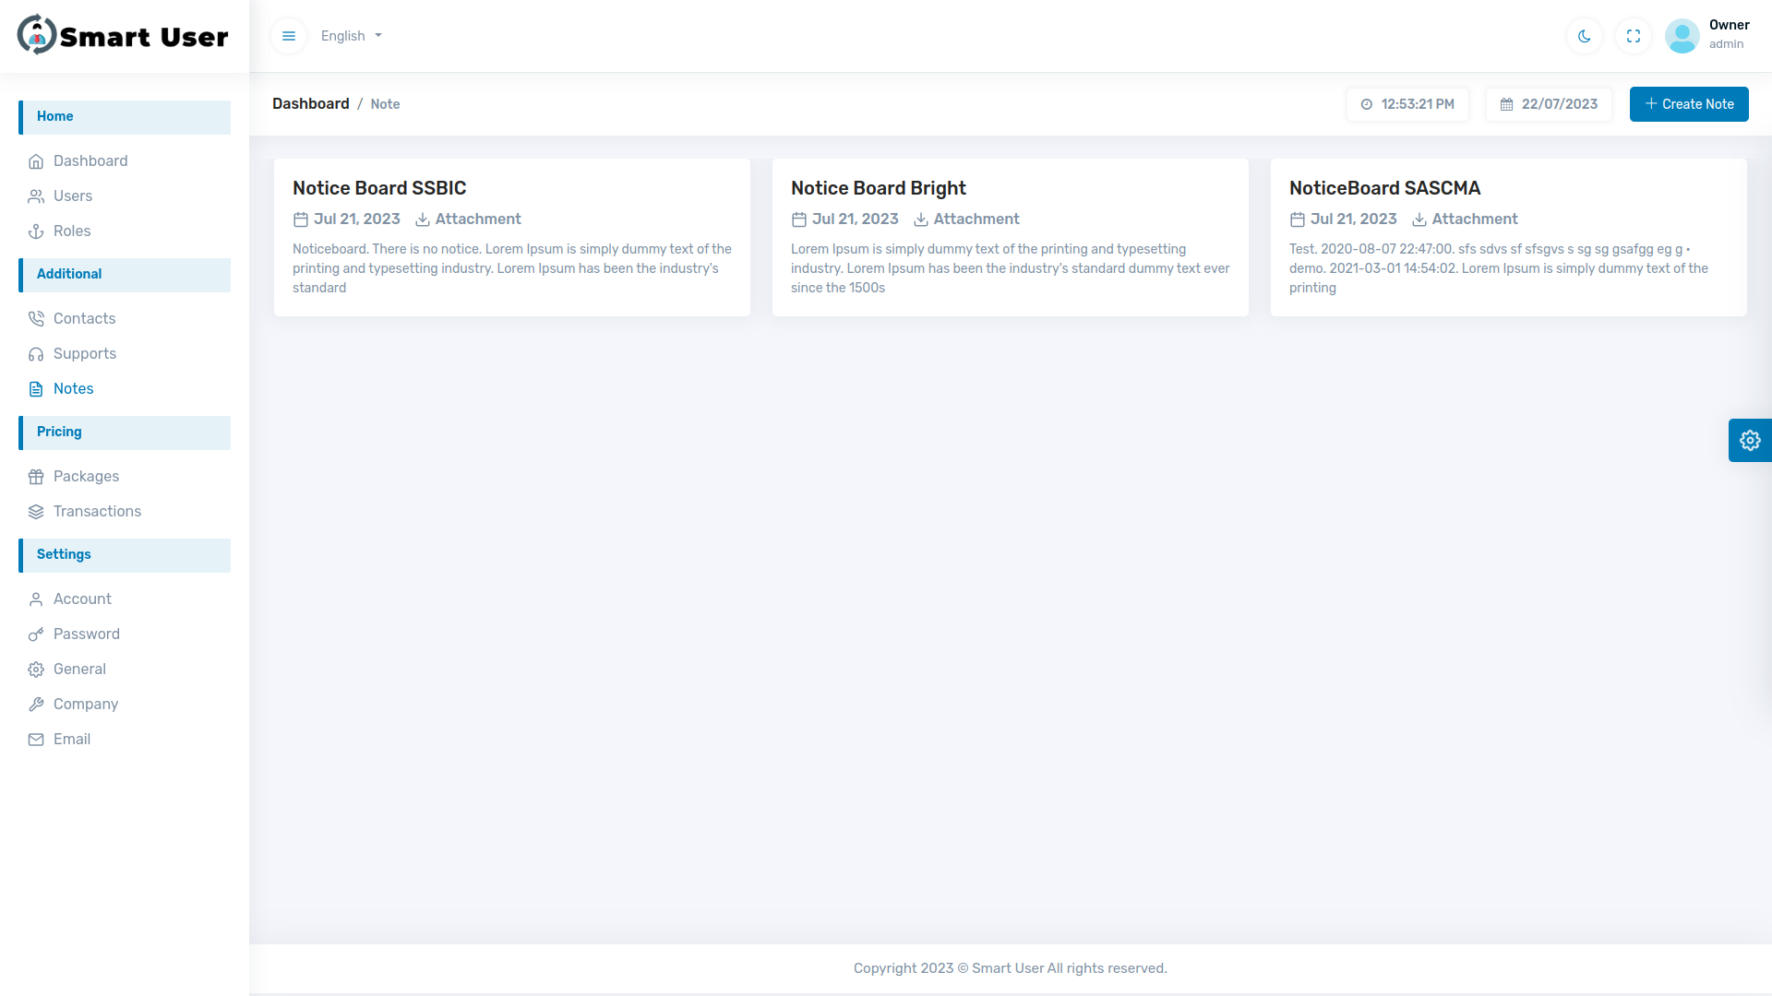Open the Dashboard from the sidebar

(91, 160)
